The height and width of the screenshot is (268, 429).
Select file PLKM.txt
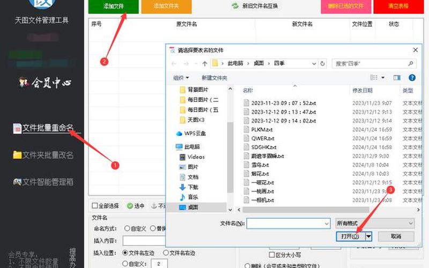point(258,130)
